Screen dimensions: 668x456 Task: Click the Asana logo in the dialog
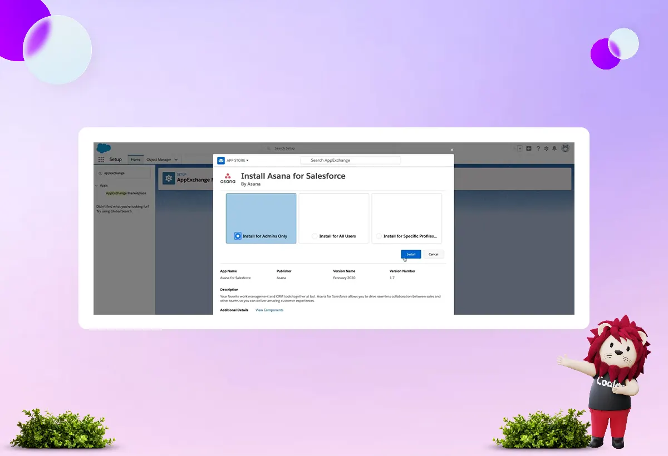(x=228, y=179)
